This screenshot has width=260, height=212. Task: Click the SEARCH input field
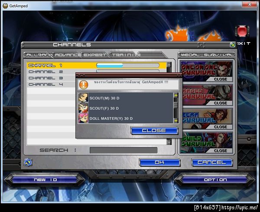coord(123,150)
